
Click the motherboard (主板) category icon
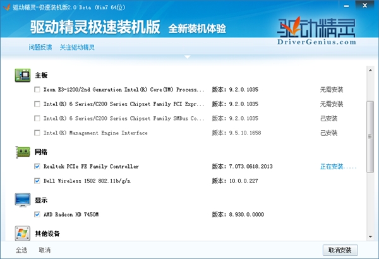[23, 75]
